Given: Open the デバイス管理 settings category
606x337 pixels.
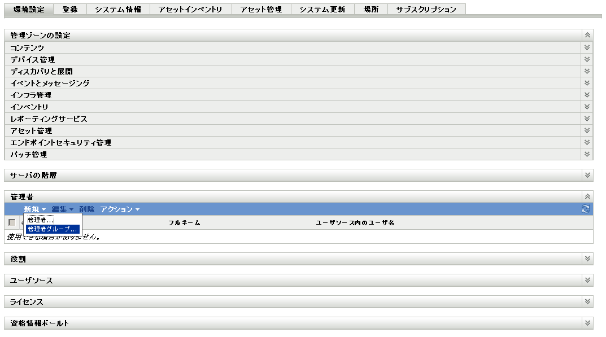Looking at the screenshot, I should [586, 59].
